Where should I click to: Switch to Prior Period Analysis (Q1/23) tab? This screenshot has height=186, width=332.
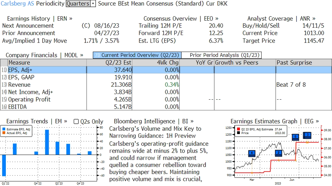pos(222,55)
